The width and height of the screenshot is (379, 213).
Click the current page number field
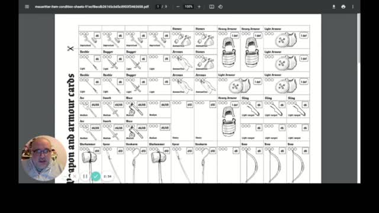point(158,7)
